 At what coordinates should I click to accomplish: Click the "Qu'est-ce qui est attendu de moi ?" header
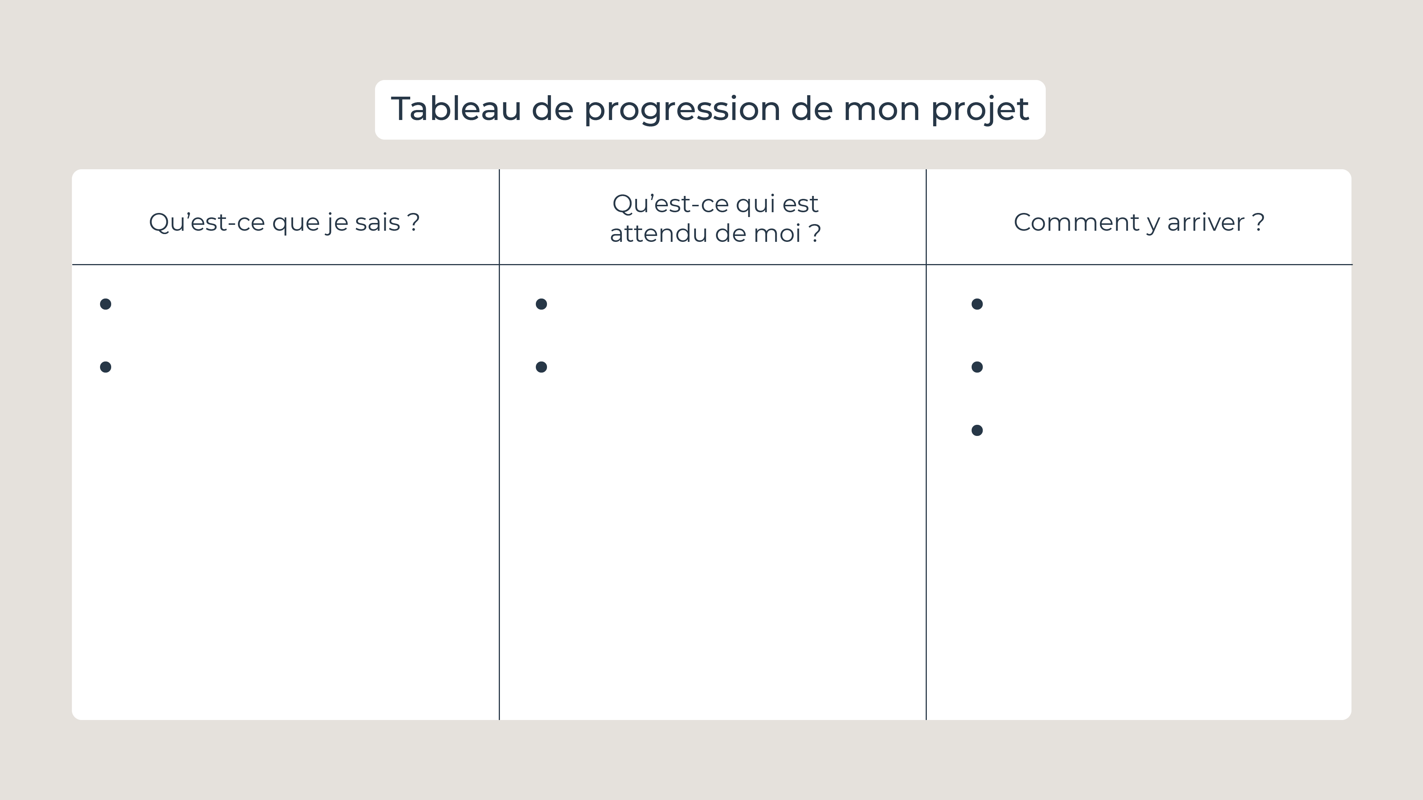pos(715,219)
